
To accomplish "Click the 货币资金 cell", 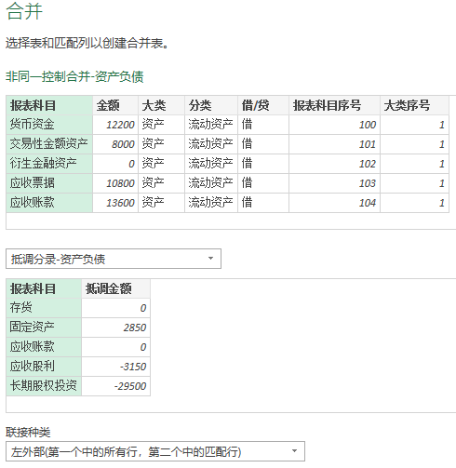I will point(49,125).
